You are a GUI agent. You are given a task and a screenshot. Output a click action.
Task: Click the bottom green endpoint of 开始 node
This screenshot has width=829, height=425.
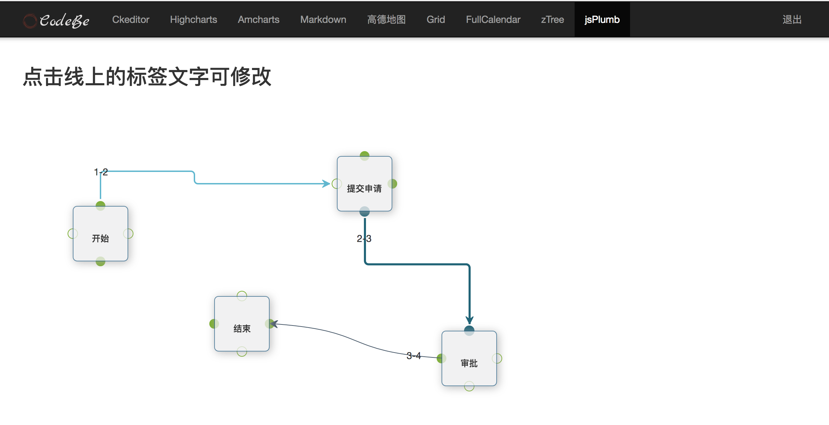[101, 261]
